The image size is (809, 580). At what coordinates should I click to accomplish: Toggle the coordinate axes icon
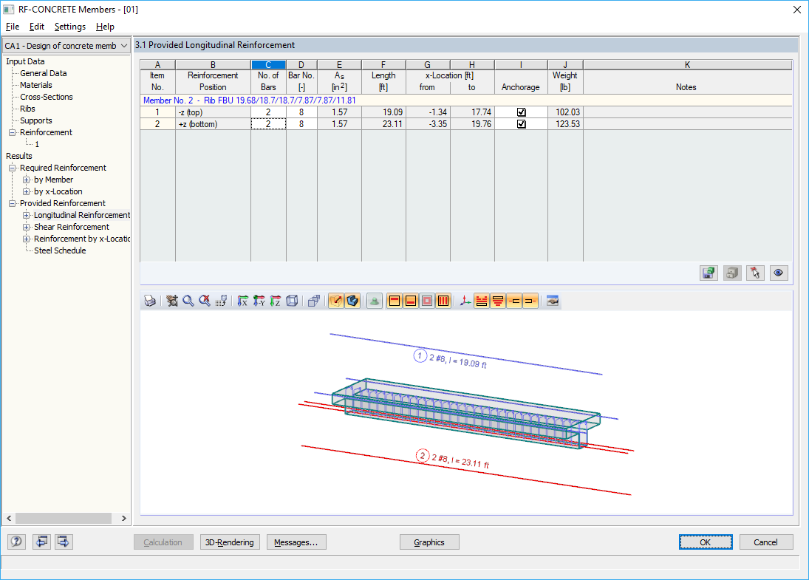(x=465, y=301)
